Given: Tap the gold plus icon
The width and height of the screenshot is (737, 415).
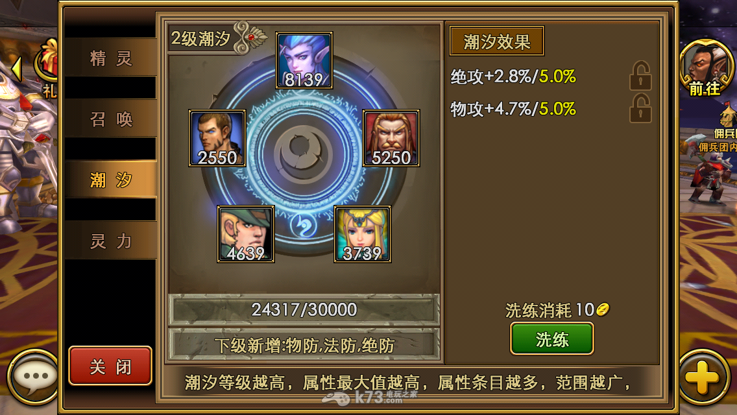Looking at the screenshot, I should click(702, 377).
